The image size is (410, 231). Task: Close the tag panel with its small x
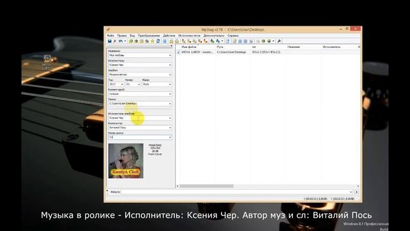(x=171, y=46)
